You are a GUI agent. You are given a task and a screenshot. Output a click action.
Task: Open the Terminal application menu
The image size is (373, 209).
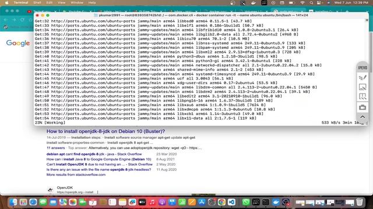(21, 2)
